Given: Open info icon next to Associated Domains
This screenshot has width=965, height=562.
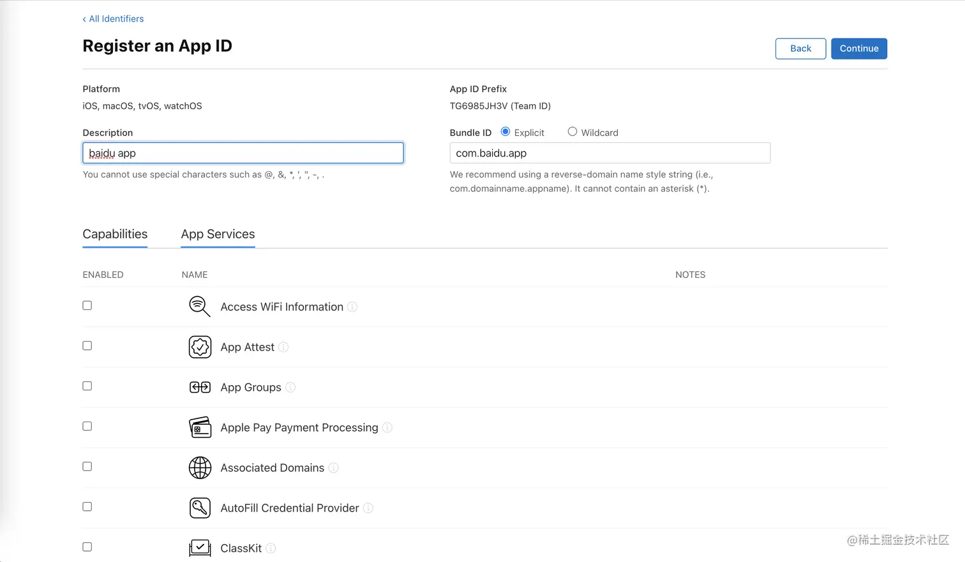Looking at the screenshot, I should point(333,468).
